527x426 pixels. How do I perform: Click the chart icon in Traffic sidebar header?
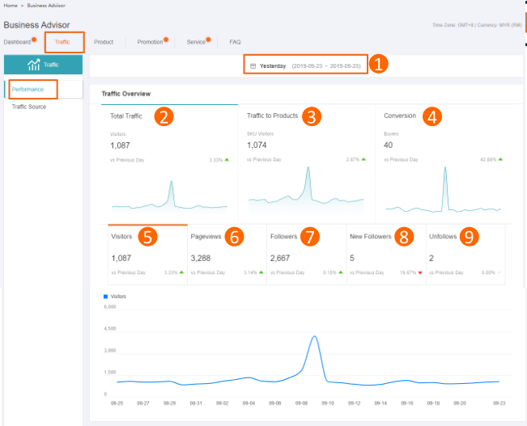[x=34, y=65]
